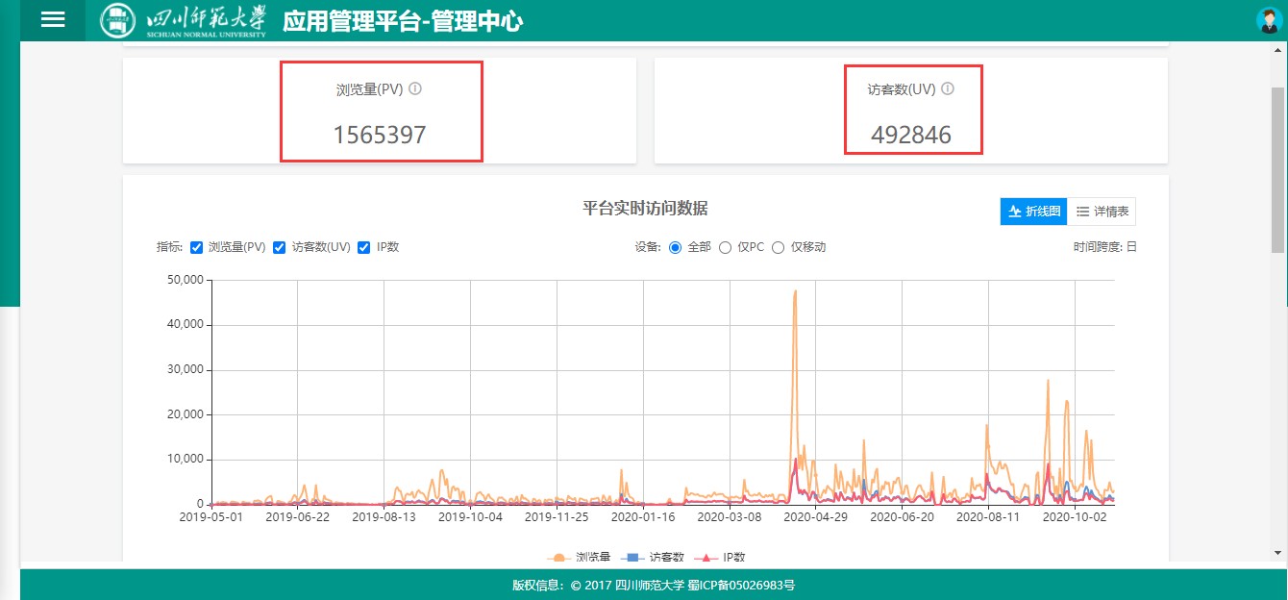
Task: Click the info icon beside 浏览量(PV)
Action: click(415, 88)
